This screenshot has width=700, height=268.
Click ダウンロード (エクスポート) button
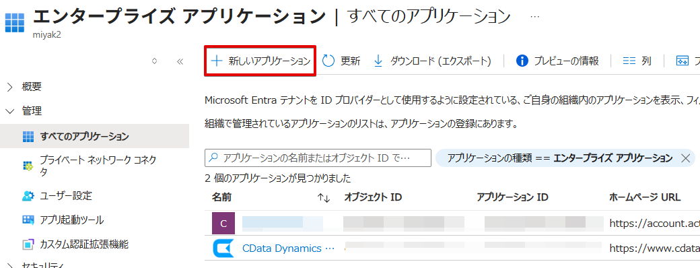click(x=432, y=61)
